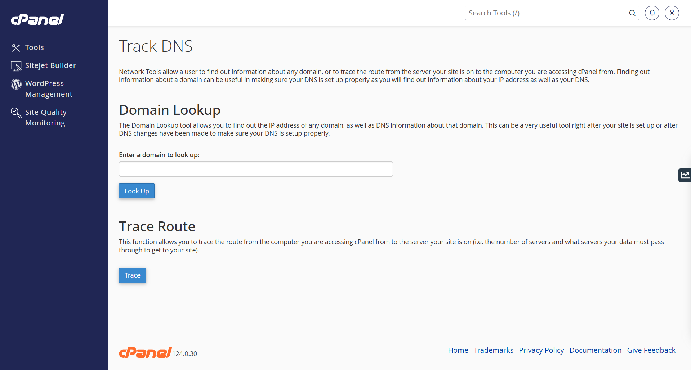Click the Look Up button
The width and height of the screenshot is (691, 370).
point(137,191)
